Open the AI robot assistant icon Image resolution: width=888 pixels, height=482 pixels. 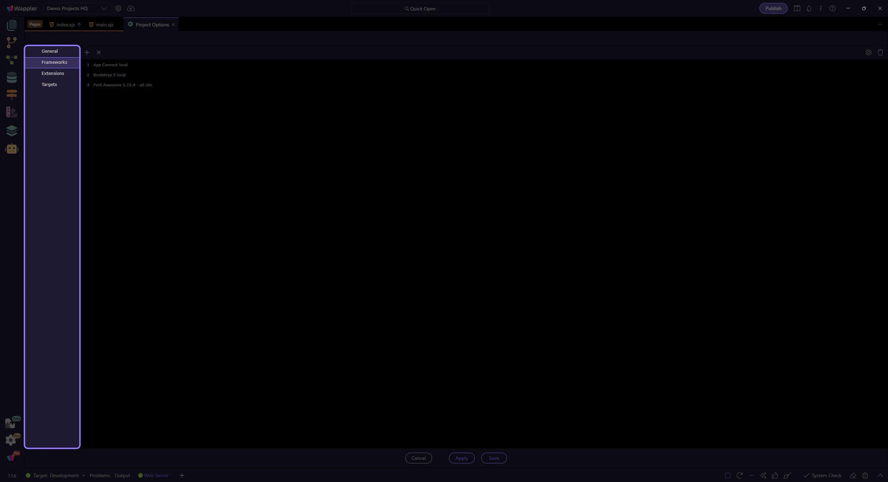tap(12, 149)
